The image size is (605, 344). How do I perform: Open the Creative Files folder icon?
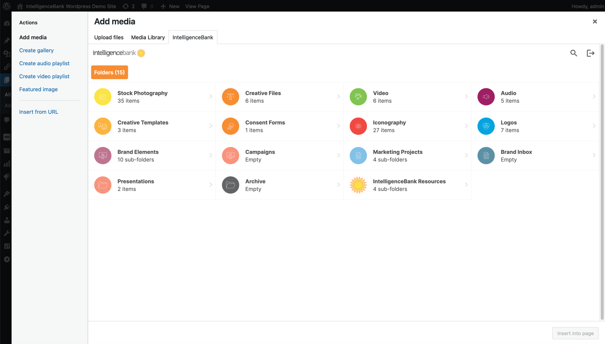pos(230,97)
